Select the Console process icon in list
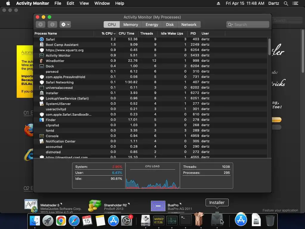Image resolution: width=305 pixels, height=229 pixels. coord(42,136)
